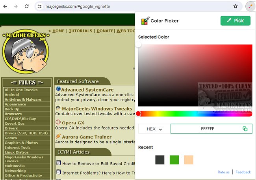
Task: Click the MajorGeeks Windows Tweaks icon
Action: click(58, 108)
